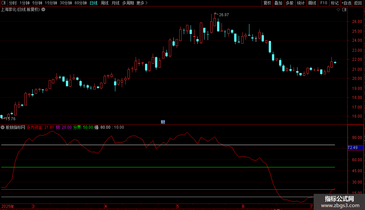The width and height of the screenshot is (365, 210).
Task: Select the magenta 弱 20 horizontal line
Action: click(168, 190)
